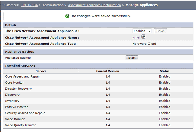
Task: Click the green success checkmark icon
Action: (67, 16)
